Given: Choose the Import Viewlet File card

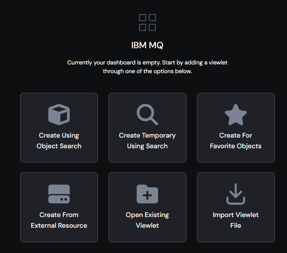Looking at the screenshot, I should pos(236,207).
